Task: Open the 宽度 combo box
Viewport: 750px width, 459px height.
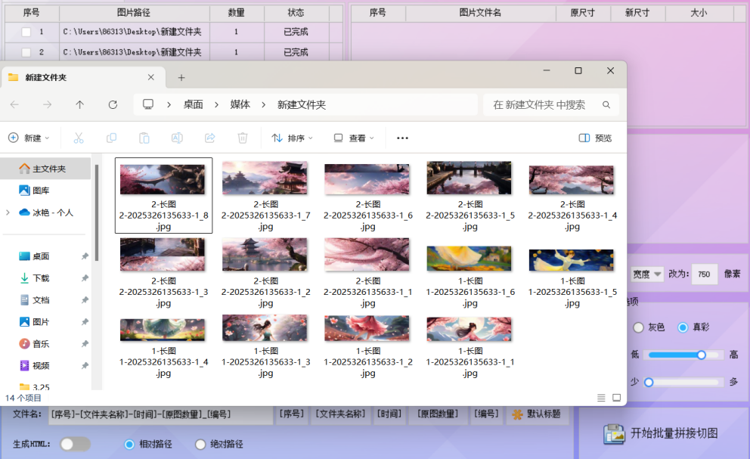Action: pyautogui.click(x=647, y=274)
